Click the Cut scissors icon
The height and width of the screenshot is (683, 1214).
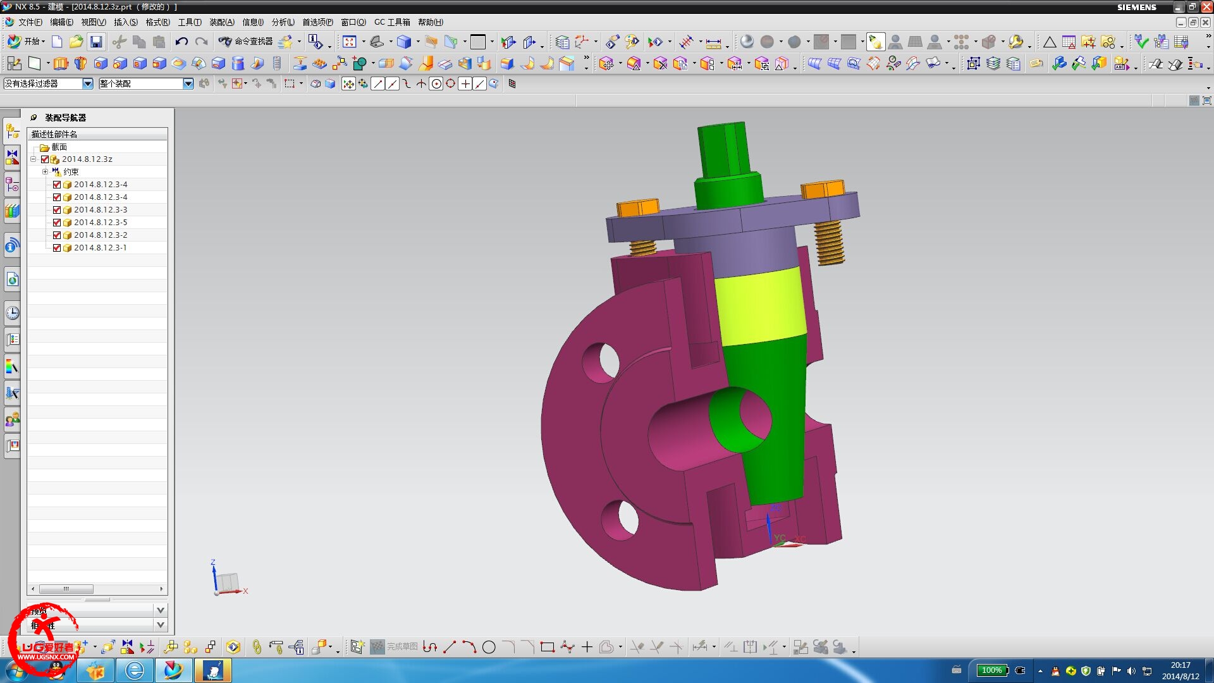pyautogui.click(x=120, y=42)
